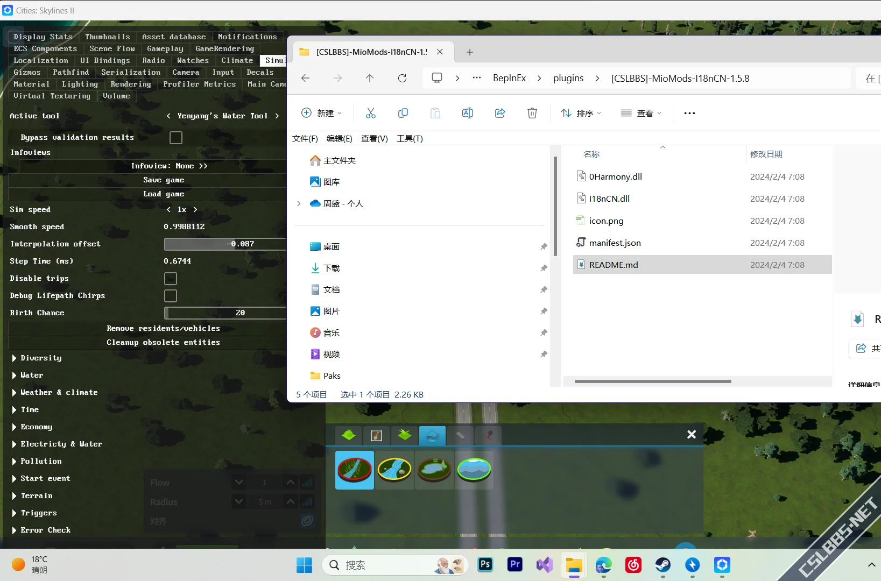Open the grass vegetation category
This screenshot has height=581, width=881.
click(x=405, y=435)
